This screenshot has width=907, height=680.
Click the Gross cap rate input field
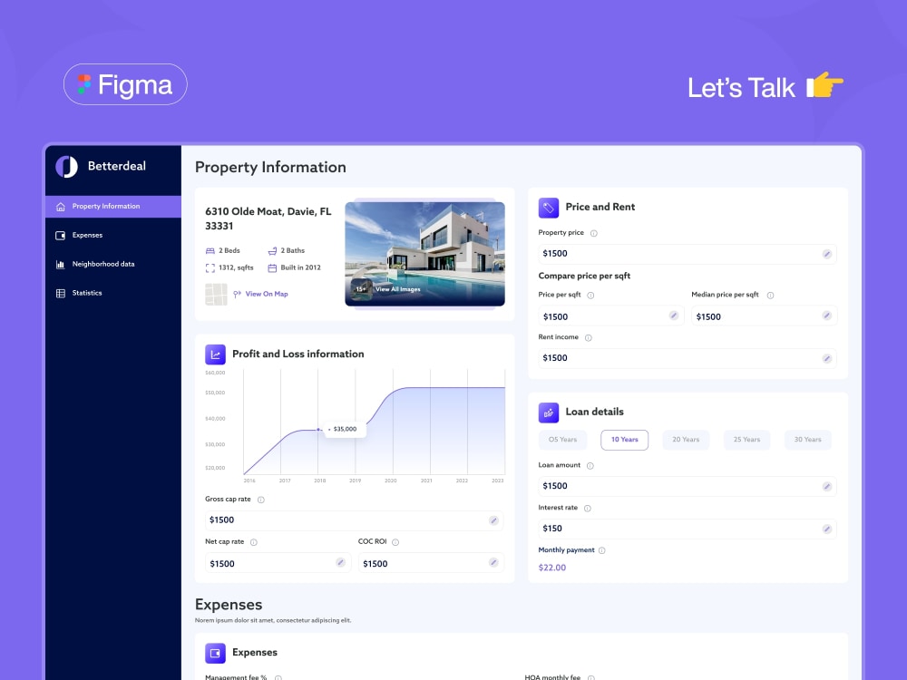click(x=354, y=520)
